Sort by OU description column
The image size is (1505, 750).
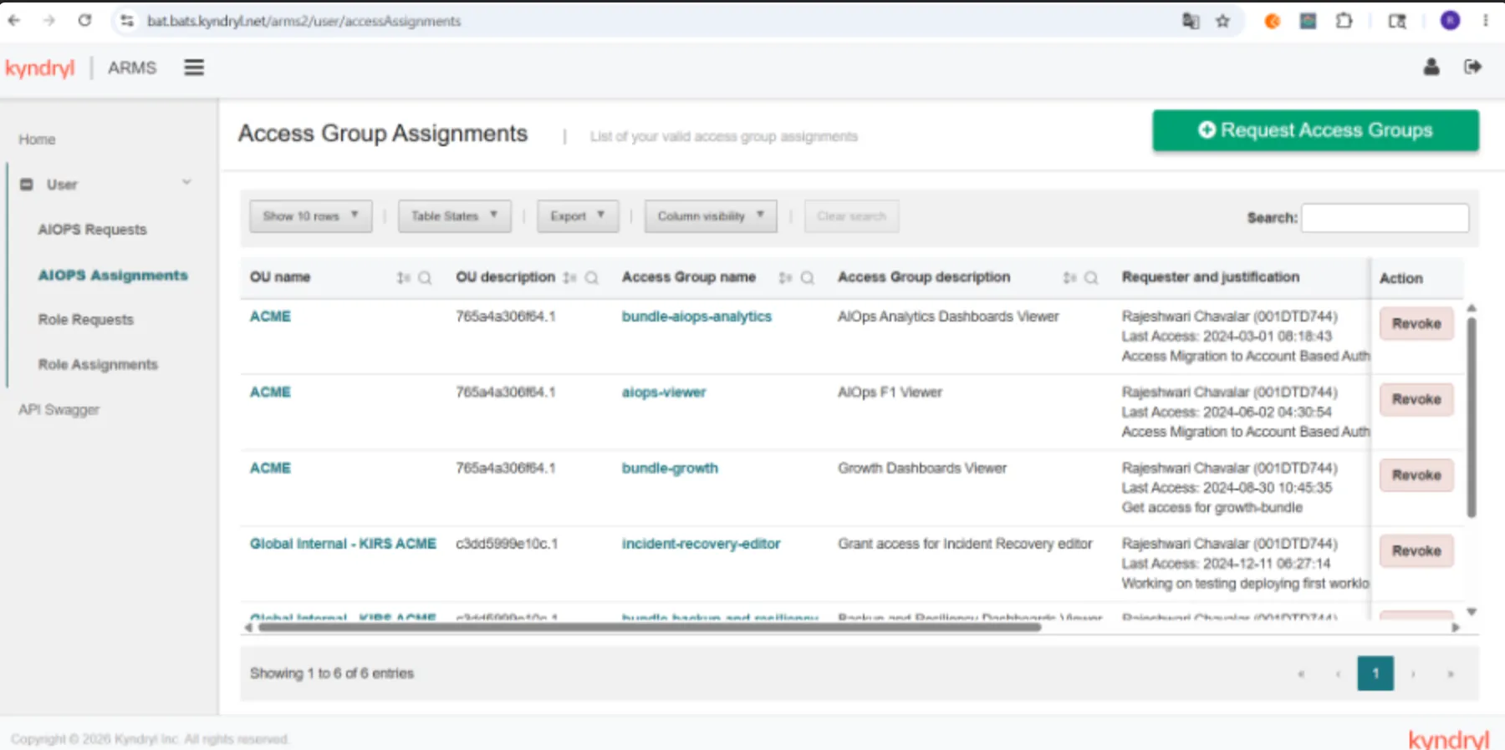pos(569,278)
